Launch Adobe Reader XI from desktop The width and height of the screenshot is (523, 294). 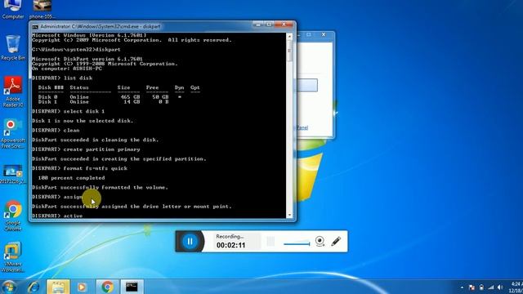[13, 91]
